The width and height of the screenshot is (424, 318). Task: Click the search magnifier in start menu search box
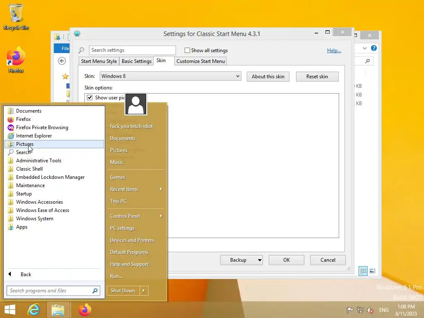coord(95,291)
